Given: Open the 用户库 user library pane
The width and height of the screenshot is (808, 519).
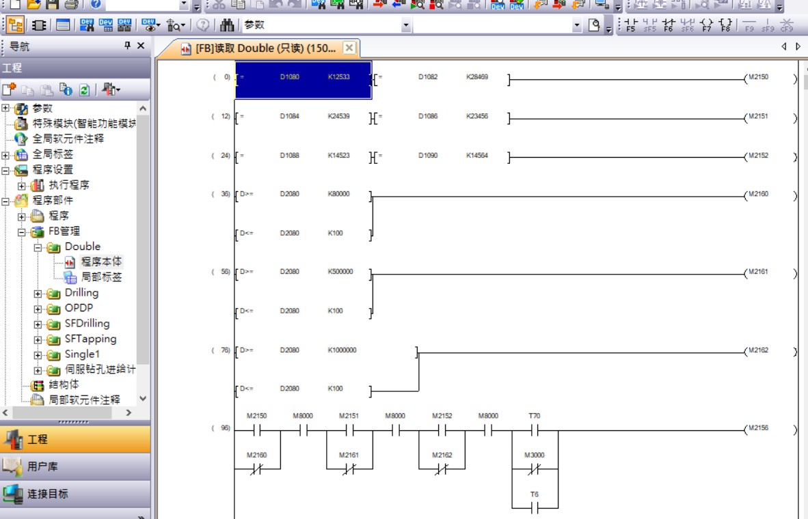Looking at the screenshot, I should pyautogui.click(x=75, y=466).
